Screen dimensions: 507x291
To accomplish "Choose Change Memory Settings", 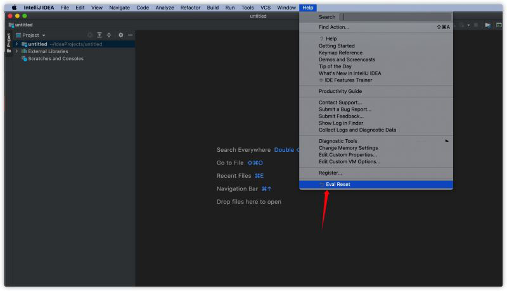I will pos(376,148).
